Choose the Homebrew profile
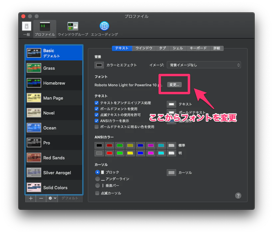Viewport: 273px width, 234px height. coord(54,83)
